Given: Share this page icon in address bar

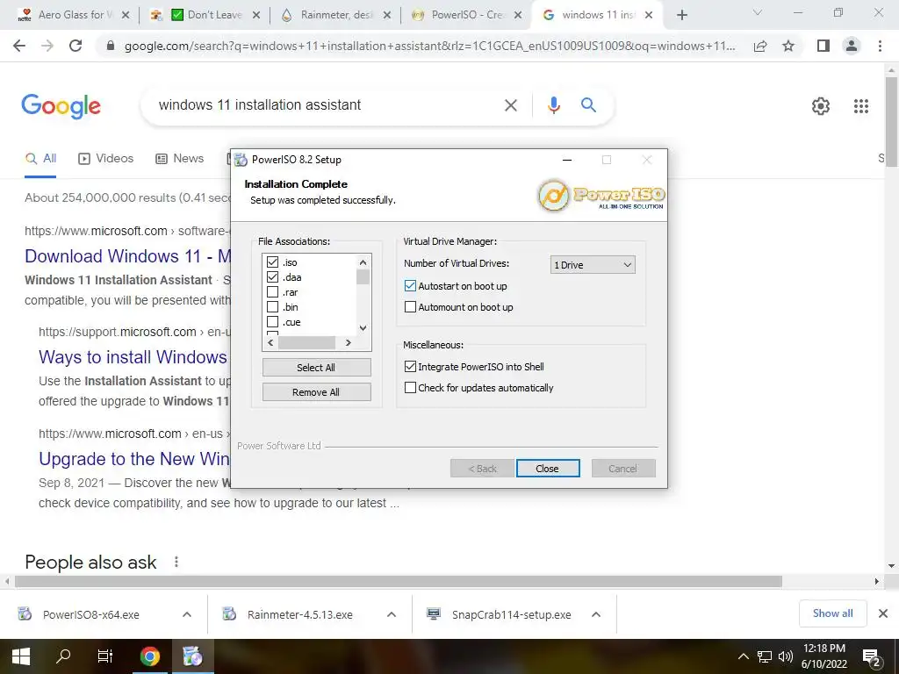Looking at the screenshot, I should [760, 46].
